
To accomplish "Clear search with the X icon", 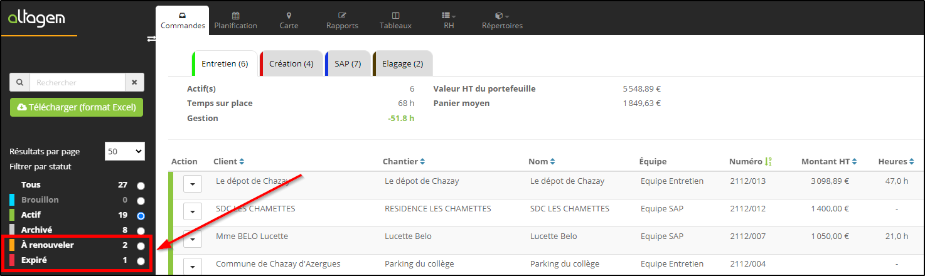I will point(134,82).
